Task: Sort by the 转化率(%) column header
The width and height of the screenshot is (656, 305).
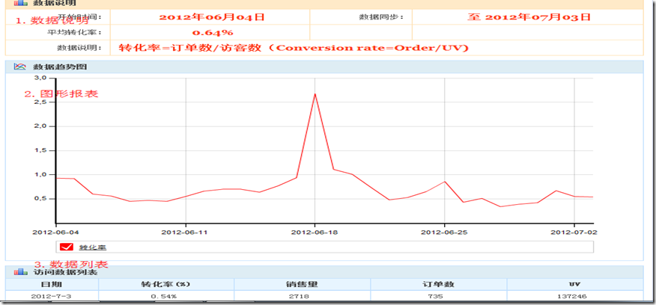Action: tap(166, 285)
